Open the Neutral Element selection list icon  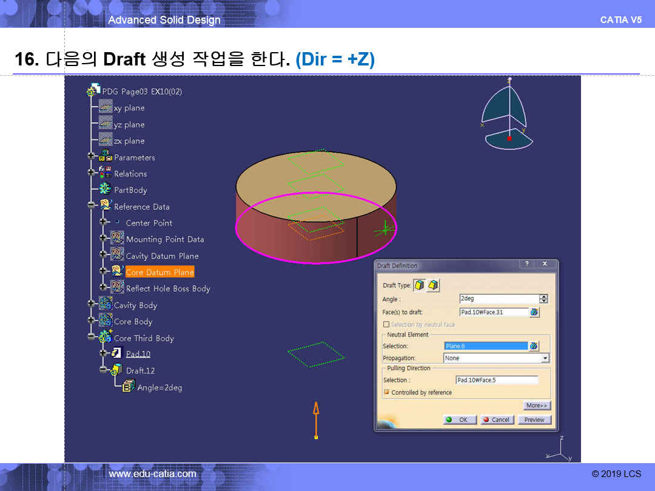coord(534,346)
